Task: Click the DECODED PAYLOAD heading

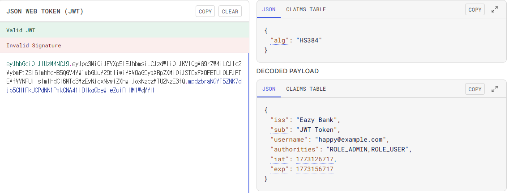Action: point(287,71)
